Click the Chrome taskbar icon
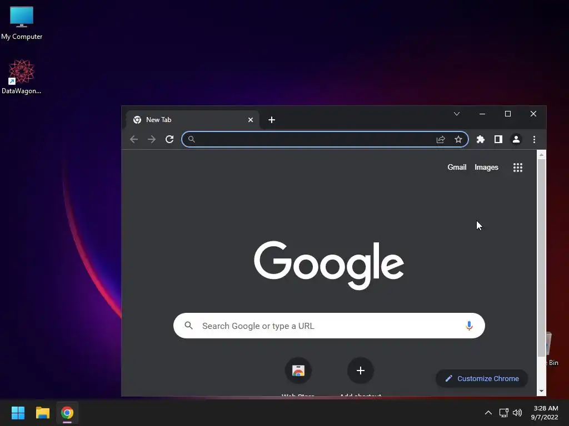Viewport: 569px width, 426px height. [67, 413]
